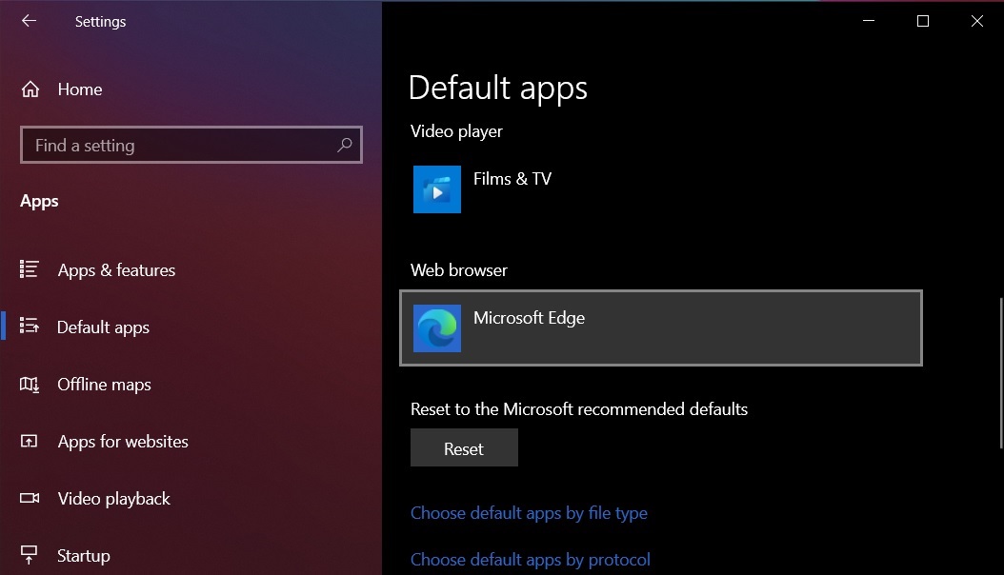The image size is (1004, 575).
Task: Select the Video playback camera icon
Action: click(x=30, y=499)
